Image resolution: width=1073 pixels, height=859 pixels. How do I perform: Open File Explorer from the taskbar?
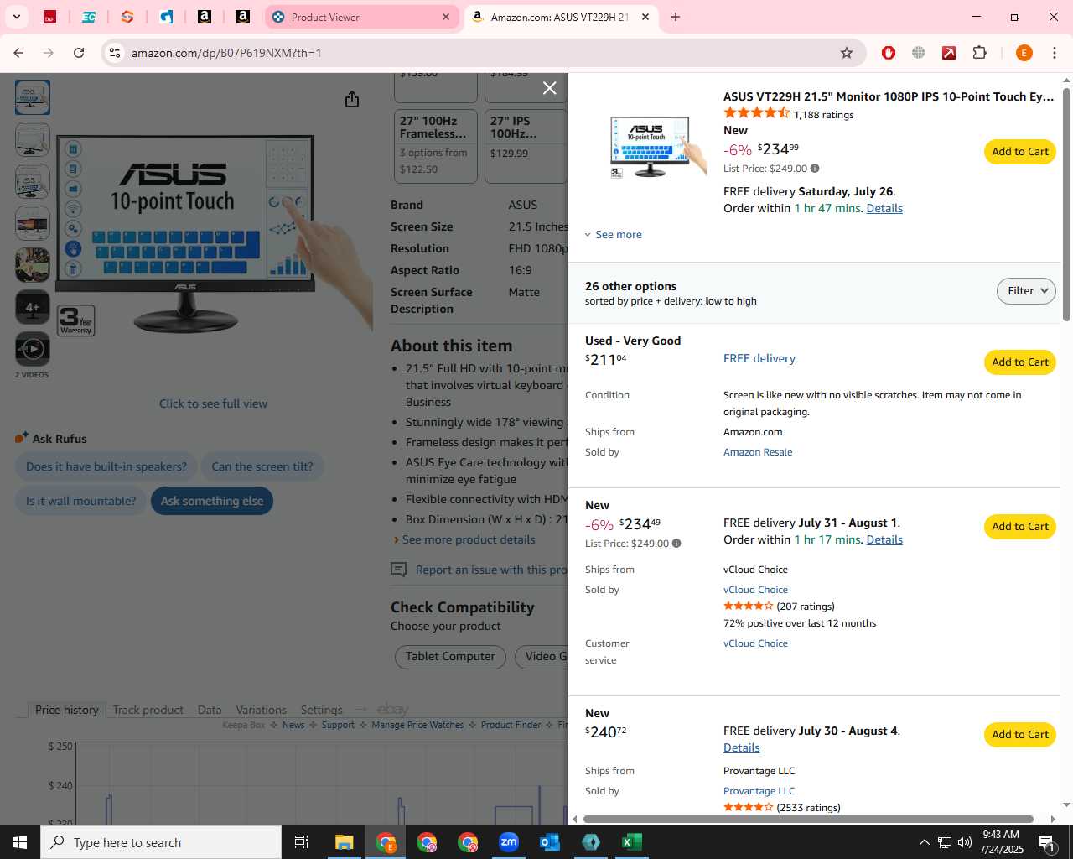(345, 842)
